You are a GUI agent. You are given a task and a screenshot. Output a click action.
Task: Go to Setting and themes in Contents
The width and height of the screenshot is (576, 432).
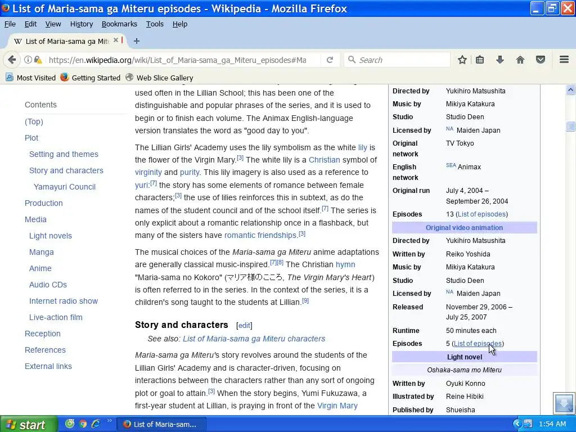[64, 154]
